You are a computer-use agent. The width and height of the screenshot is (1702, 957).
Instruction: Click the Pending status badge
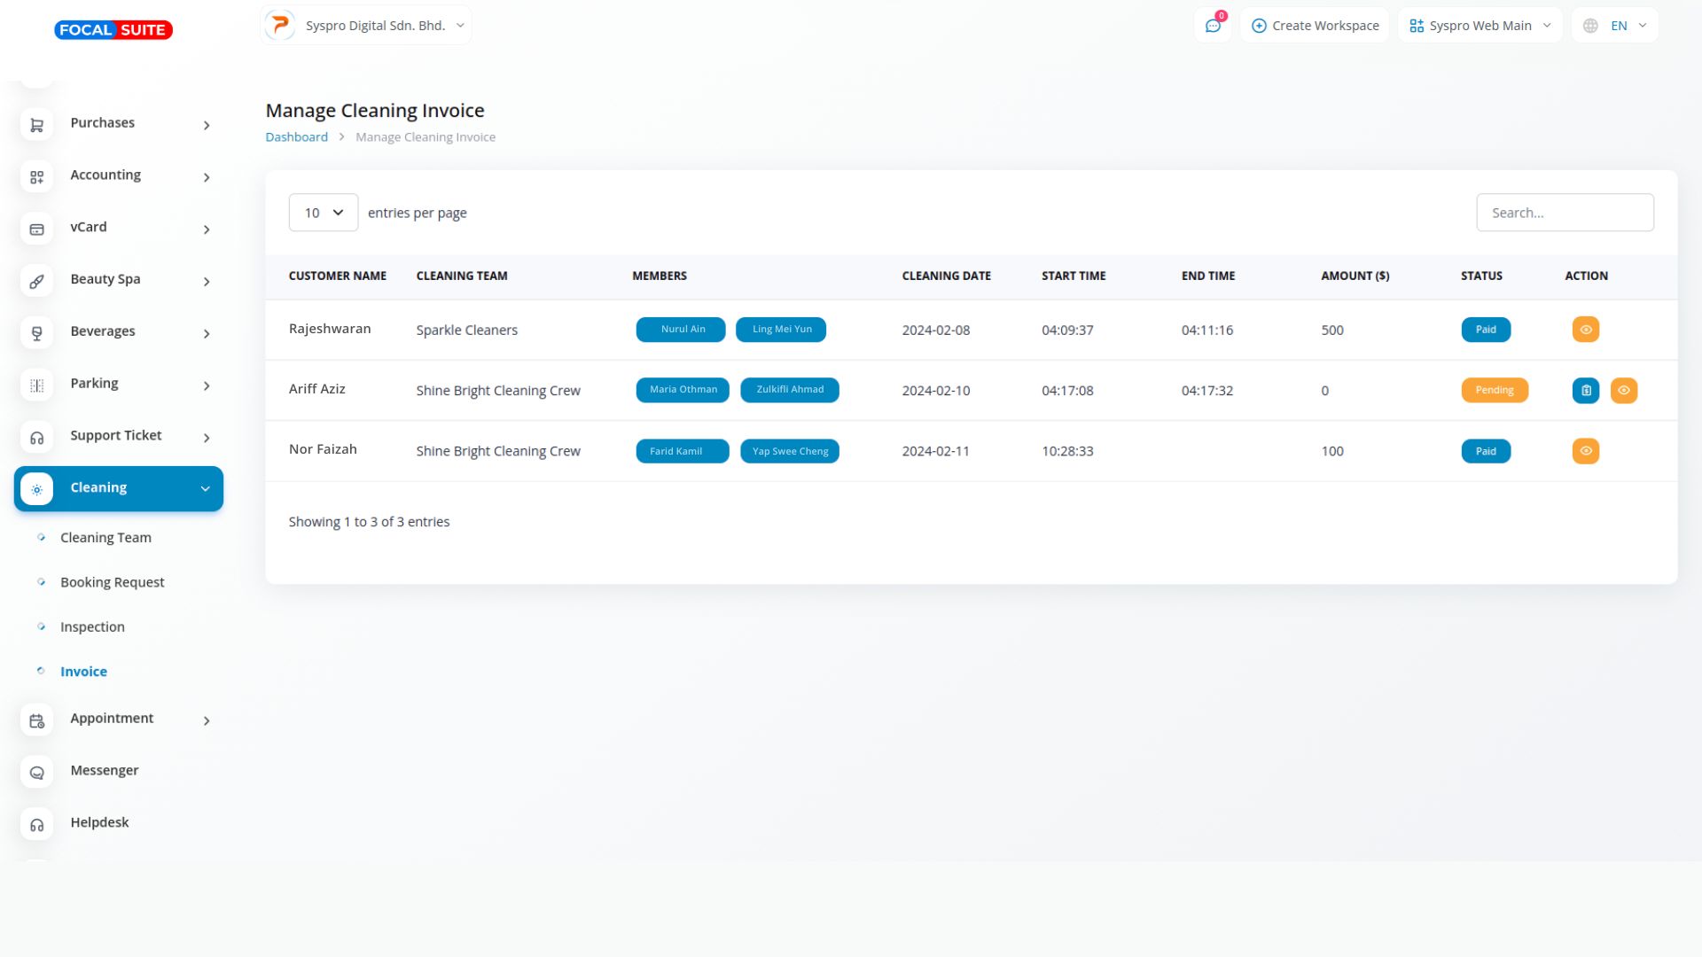tap(1494, 391)
